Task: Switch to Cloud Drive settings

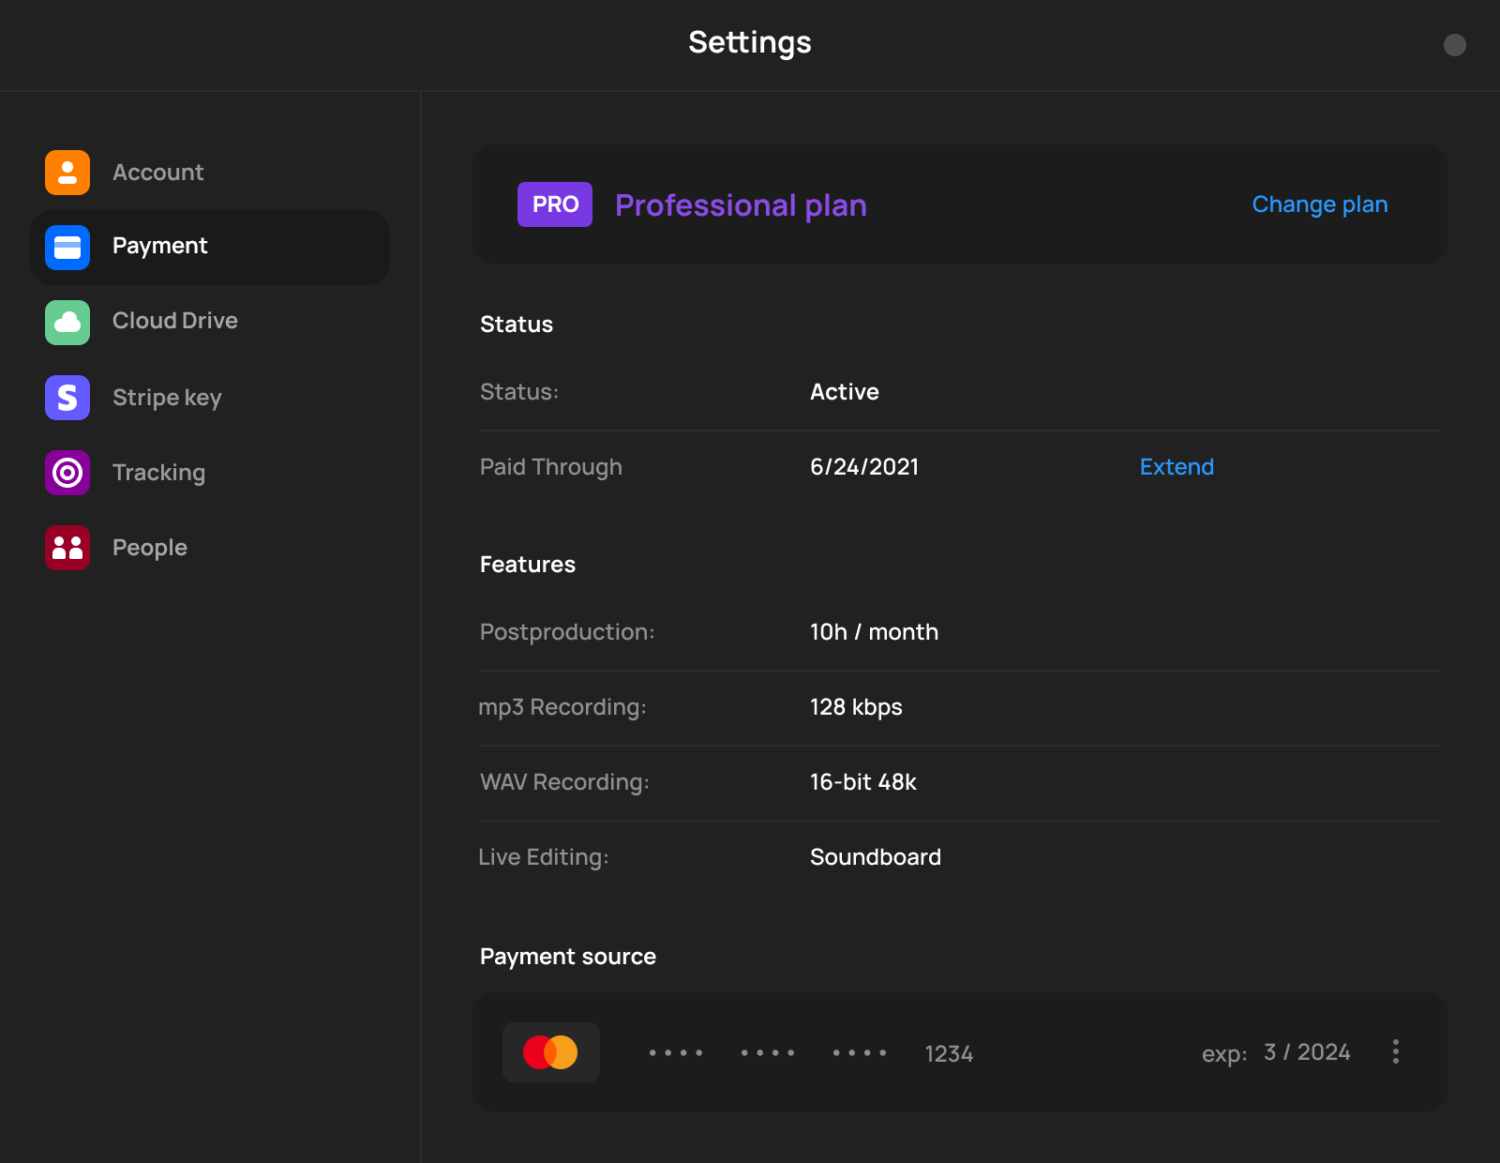Action: click(174, 321)
